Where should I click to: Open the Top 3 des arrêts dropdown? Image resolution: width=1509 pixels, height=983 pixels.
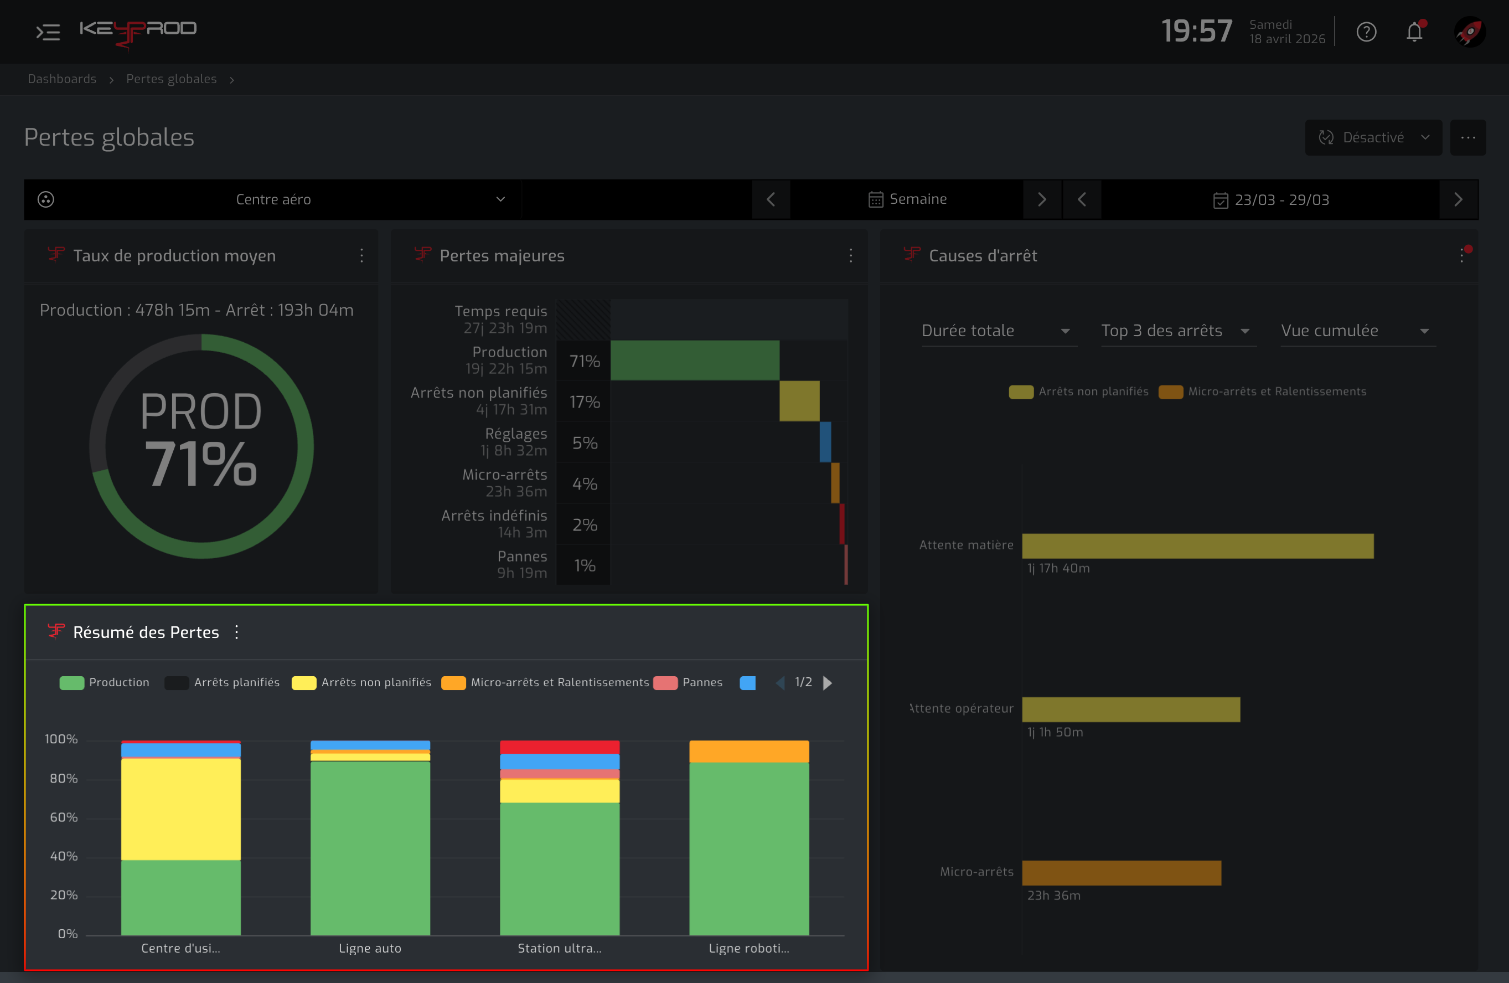(x=1178, y=331)
